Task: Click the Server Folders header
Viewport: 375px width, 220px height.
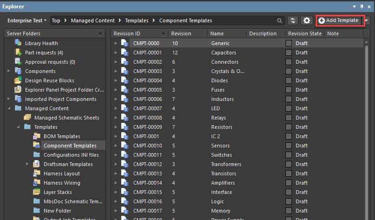Action: tap(55, 33)
